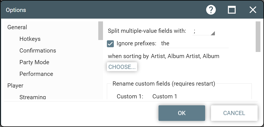The image size is (264, 127).
Task: Open the Streaming settings page
Action: point(32,97)
